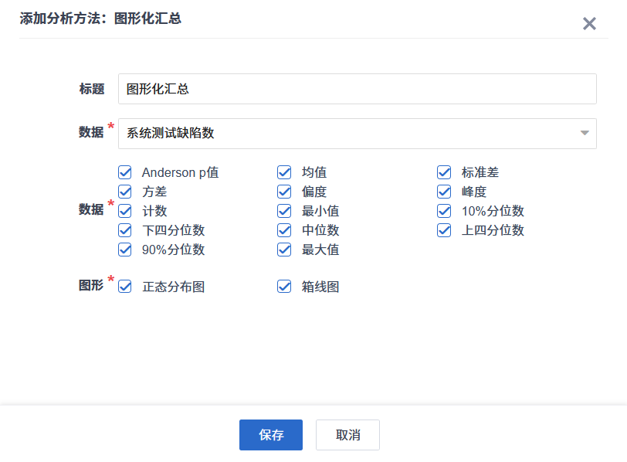Toggle the 最小值 checkbox
The height and width of the screenshot is (462, 627).
[284, 211]
